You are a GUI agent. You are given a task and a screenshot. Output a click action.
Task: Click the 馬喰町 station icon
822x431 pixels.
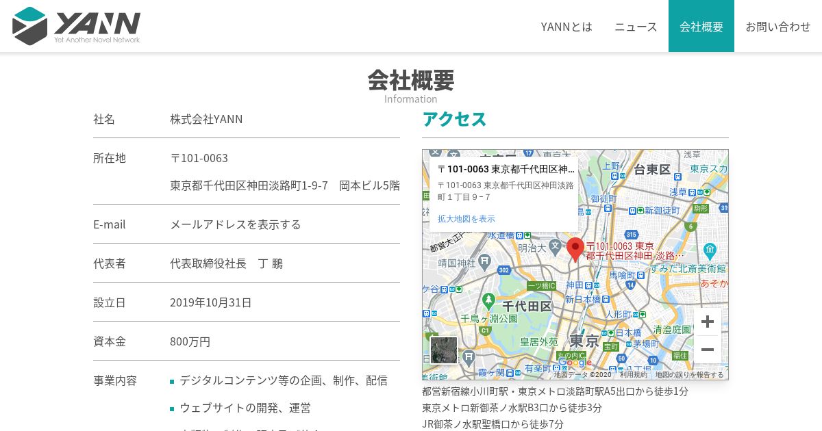pyautogui.click(x=640, y=275)
